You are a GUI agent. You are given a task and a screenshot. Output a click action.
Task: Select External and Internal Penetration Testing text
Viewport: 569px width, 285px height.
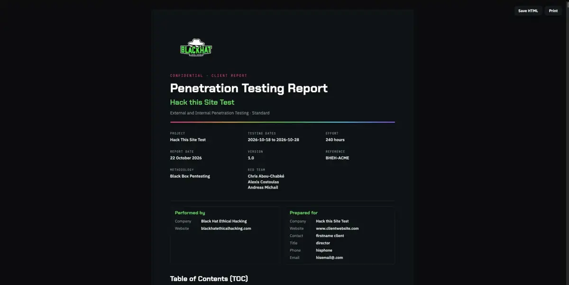coord(220,113)
